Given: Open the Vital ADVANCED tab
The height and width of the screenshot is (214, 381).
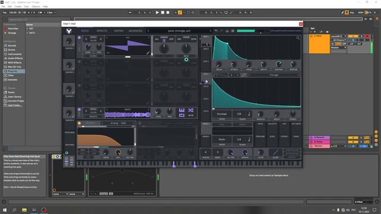Looking at the screenshot, I should (135, 31).
